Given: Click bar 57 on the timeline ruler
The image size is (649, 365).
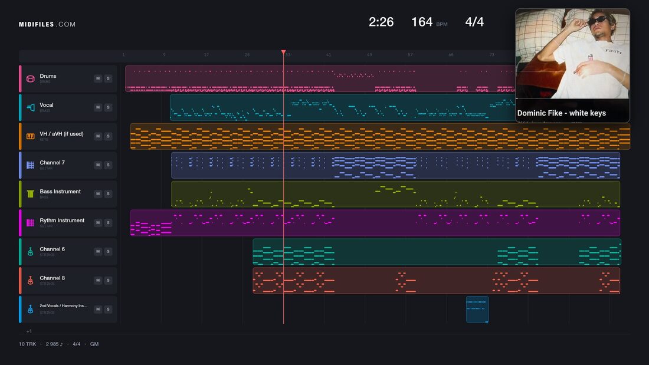Looking at the screenshot, I should pyautogui.click(x=410, y=55).
